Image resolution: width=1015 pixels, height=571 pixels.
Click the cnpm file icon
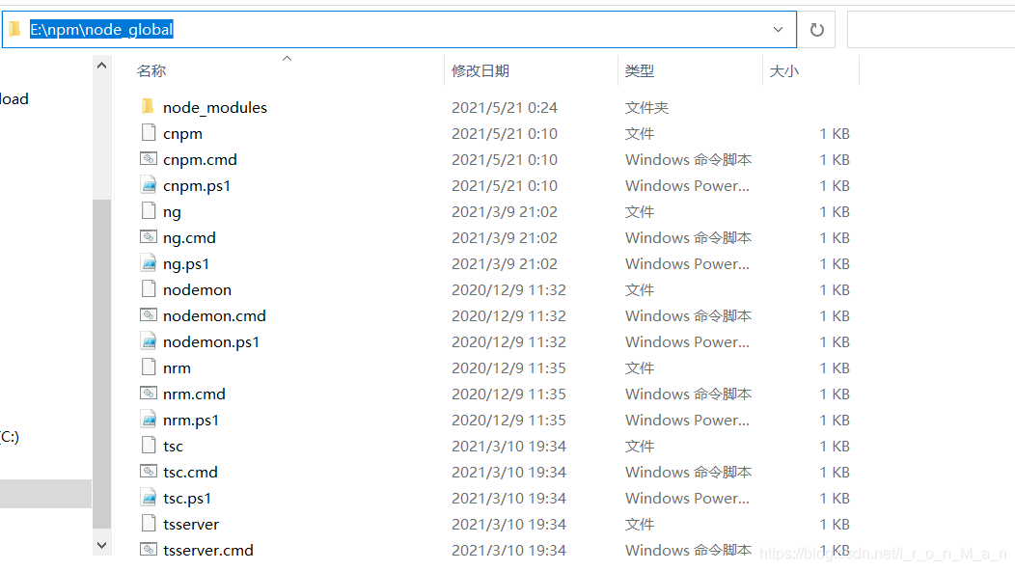point(149,133)
